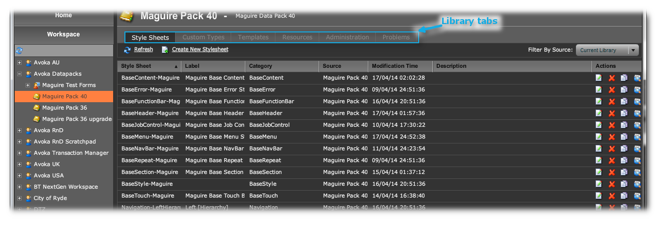This screenshot has height=226, width=662.
Task: Delete the BaseContent-Maguire stylesheet
Action: click(x=612, y=78)
